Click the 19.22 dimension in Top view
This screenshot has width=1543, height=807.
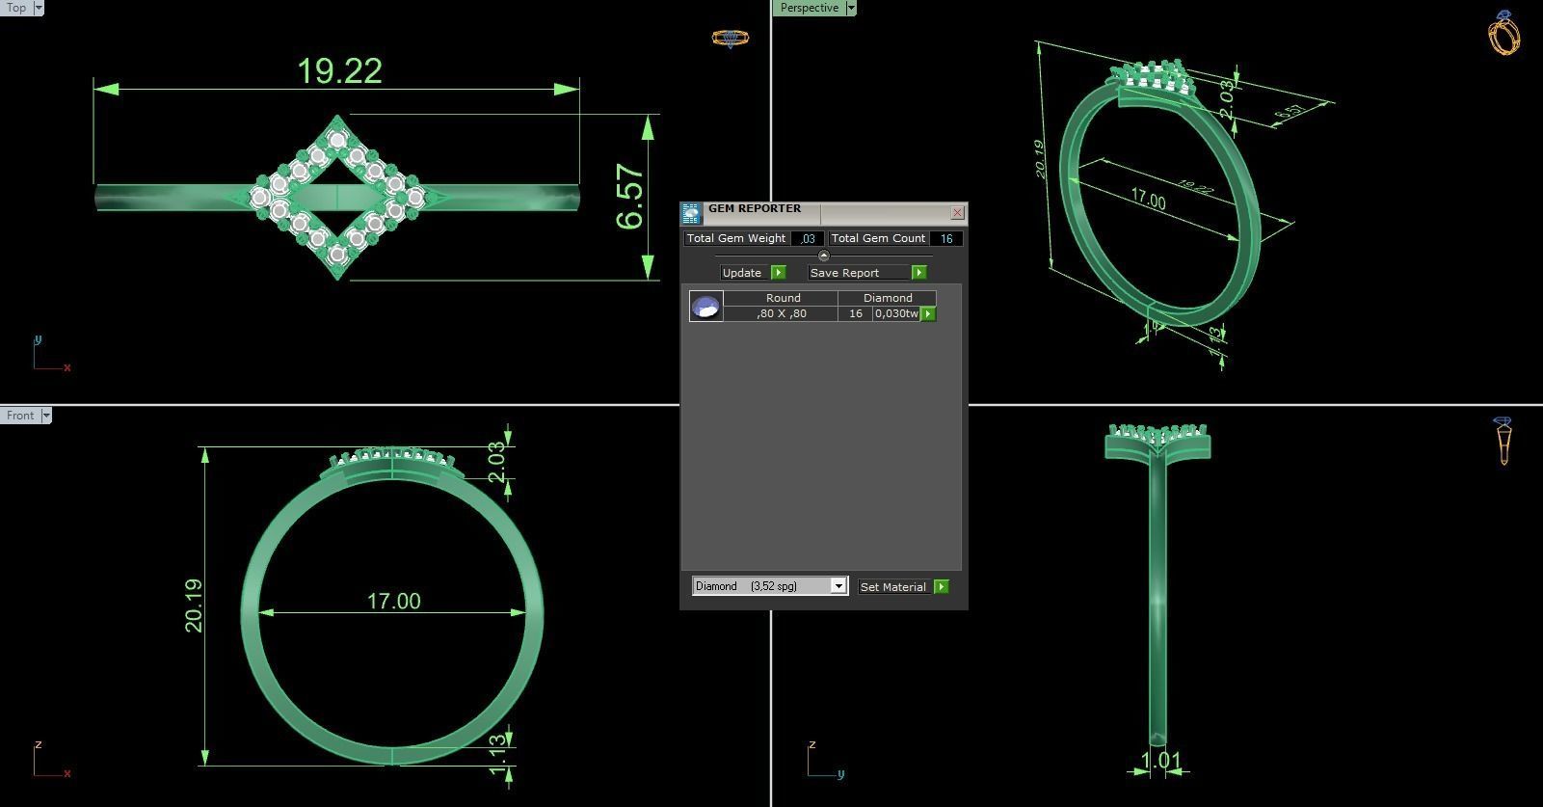coord(339,70)
